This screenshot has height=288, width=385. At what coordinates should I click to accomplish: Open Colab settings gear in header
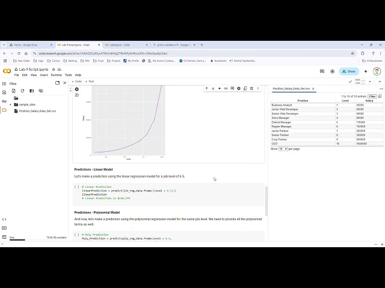pyautogui.click(x=332, y=71)
